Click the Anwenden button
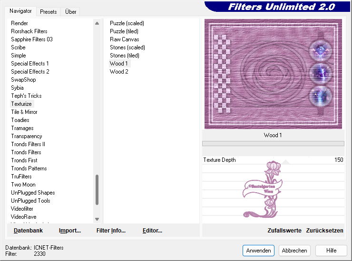This screenshot has height=261, width=352. tap(258, 251)
